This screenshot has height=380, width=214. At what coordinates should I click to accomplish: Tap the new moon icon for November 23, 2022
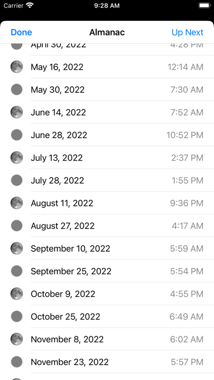coord(17,362)
